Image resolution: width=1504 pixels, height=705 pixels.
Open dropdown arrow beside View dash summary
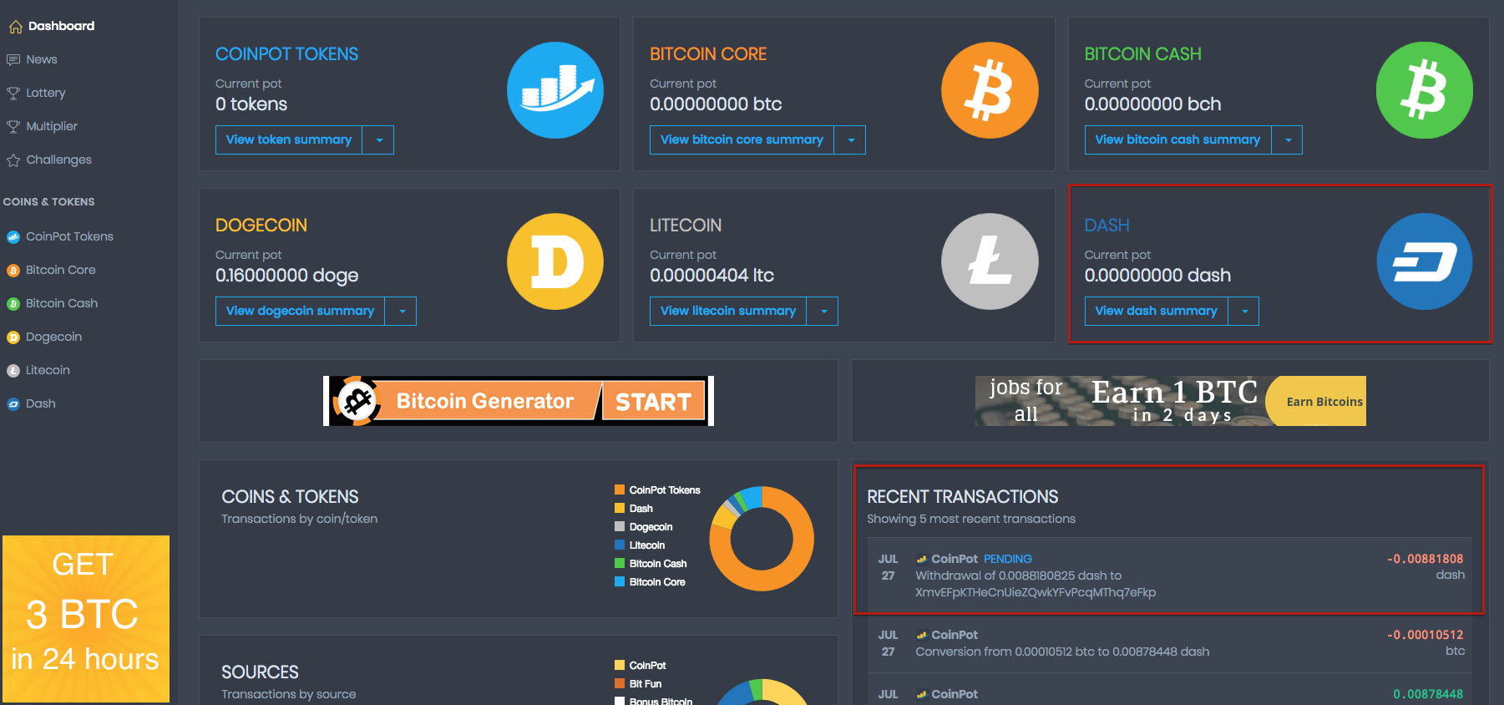click(1244, 312)
